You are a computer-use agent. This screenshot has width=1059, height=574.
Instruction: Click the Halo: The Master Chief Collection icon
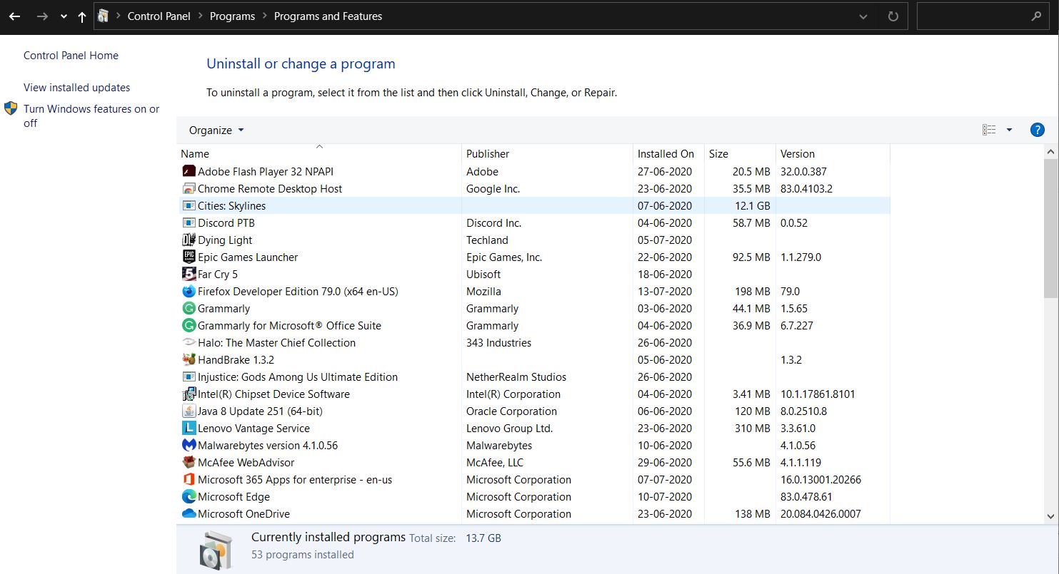point(189,342)
